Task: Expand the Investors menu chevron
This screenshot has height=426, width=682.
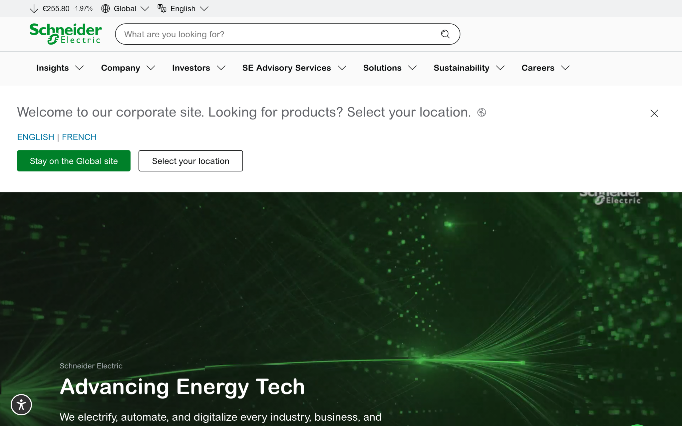Action: point(221,68)
